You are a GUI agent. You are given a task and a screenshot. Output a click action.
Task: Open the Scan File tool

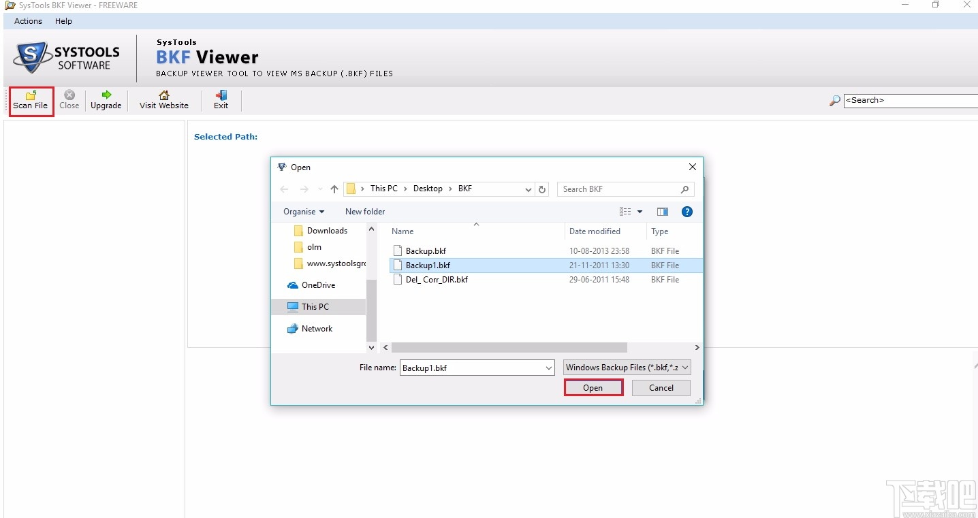pos(30,100)
